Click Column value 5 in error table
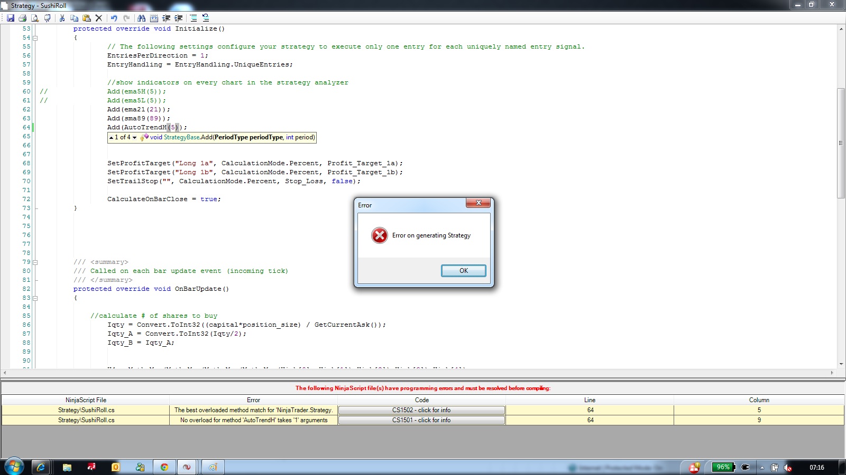Viewport: 846px width, 475px height. [x=759, y=410]
